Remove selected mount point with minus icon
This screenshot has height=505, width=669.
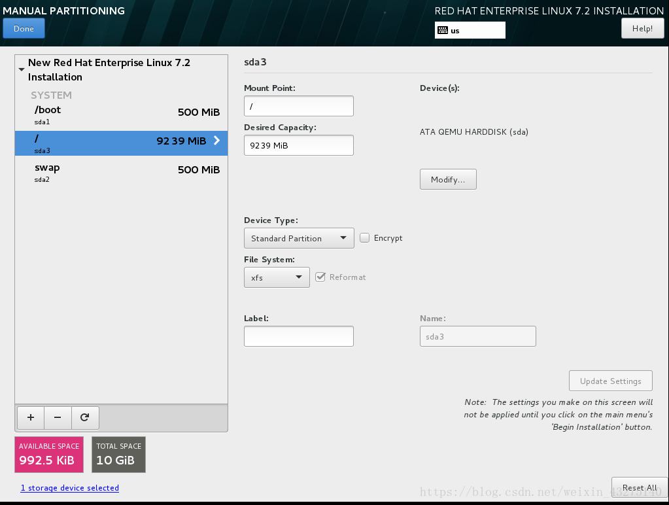58,417
